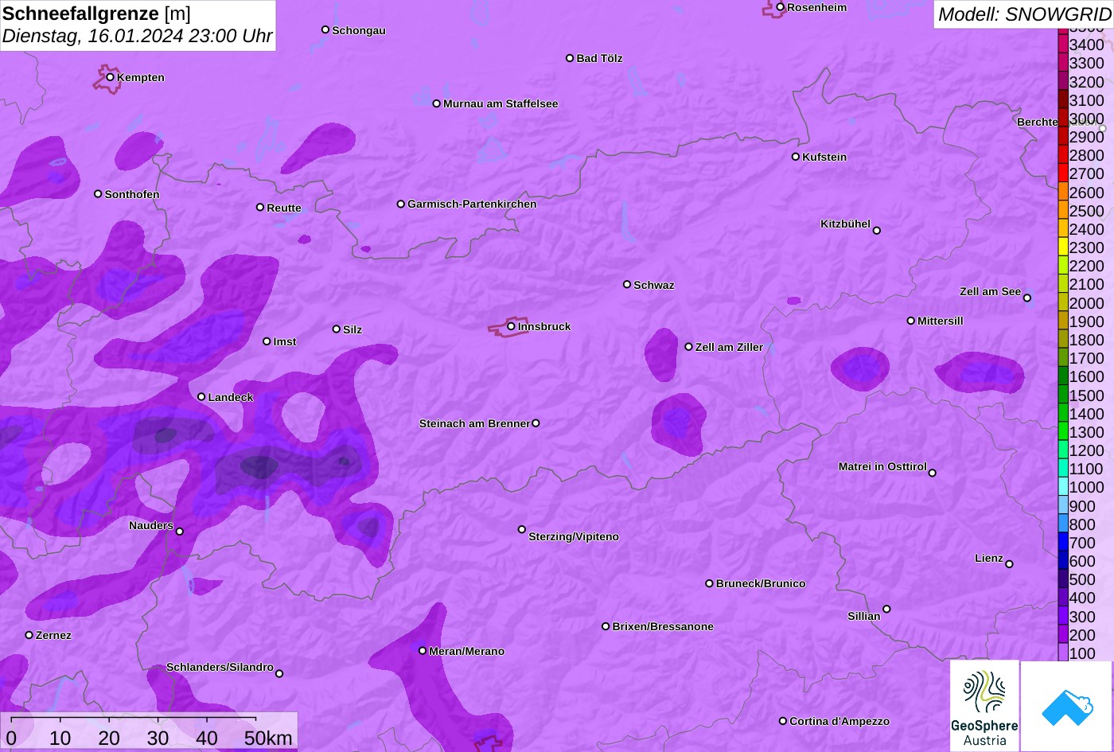This screenshot has width=1114, height=752.
Task: Click the Innsbruck city marker dot
Action: [511, 326]
